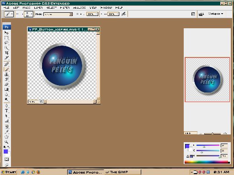
Task: Toggle Quick Mask mode
Action: [6, 159]
